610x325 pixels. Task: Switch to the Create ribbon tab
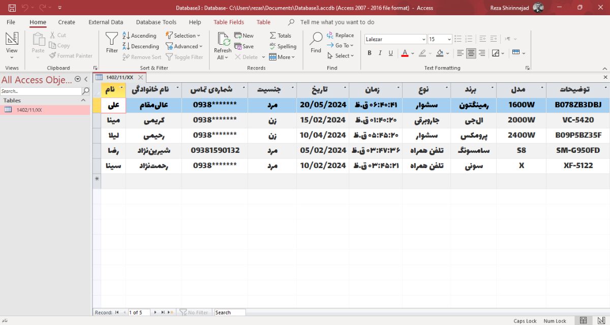(x=66, y=22)
